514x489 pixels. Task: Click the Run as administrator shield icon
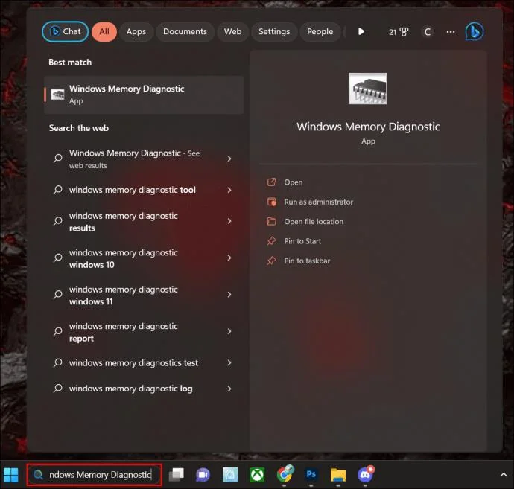click(x=271, y=202)
